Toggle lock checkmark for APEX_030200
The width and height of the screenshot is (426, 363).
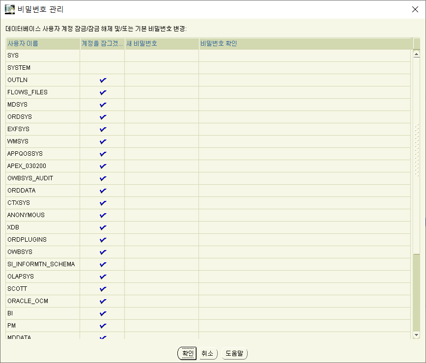click(x=103, y=166)
